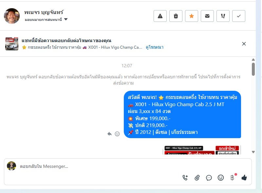Open saved replies speech bubble icon
This screenshot has height=193, width=262.
[x=209, y=178]
